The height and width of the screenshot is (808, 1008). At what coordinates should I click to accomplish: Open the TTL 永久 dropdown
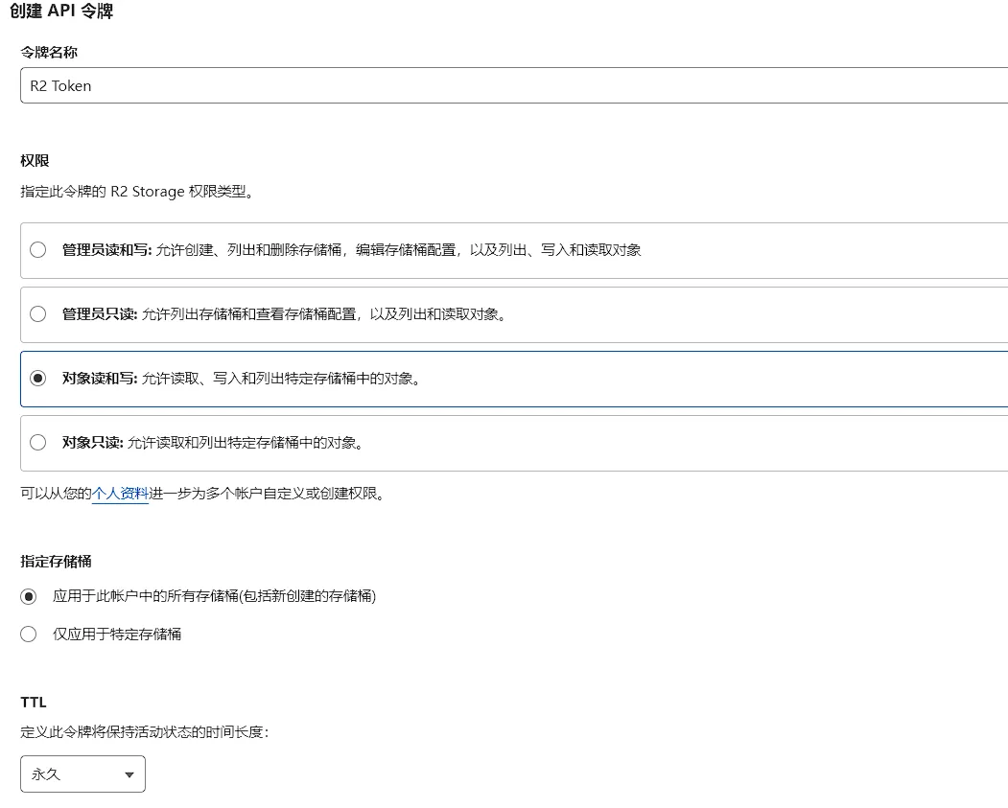pos(82,774)
